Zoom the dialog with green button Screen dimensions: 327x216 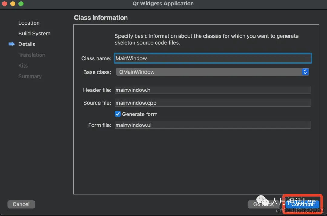pos(21,4)
